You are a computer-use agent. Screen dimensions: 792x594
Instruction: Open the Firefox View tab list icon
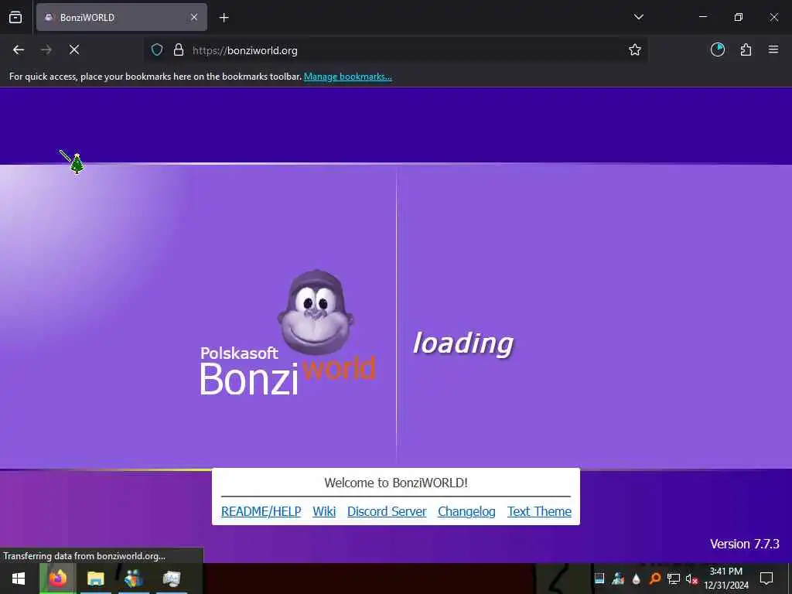pos(15,17)
